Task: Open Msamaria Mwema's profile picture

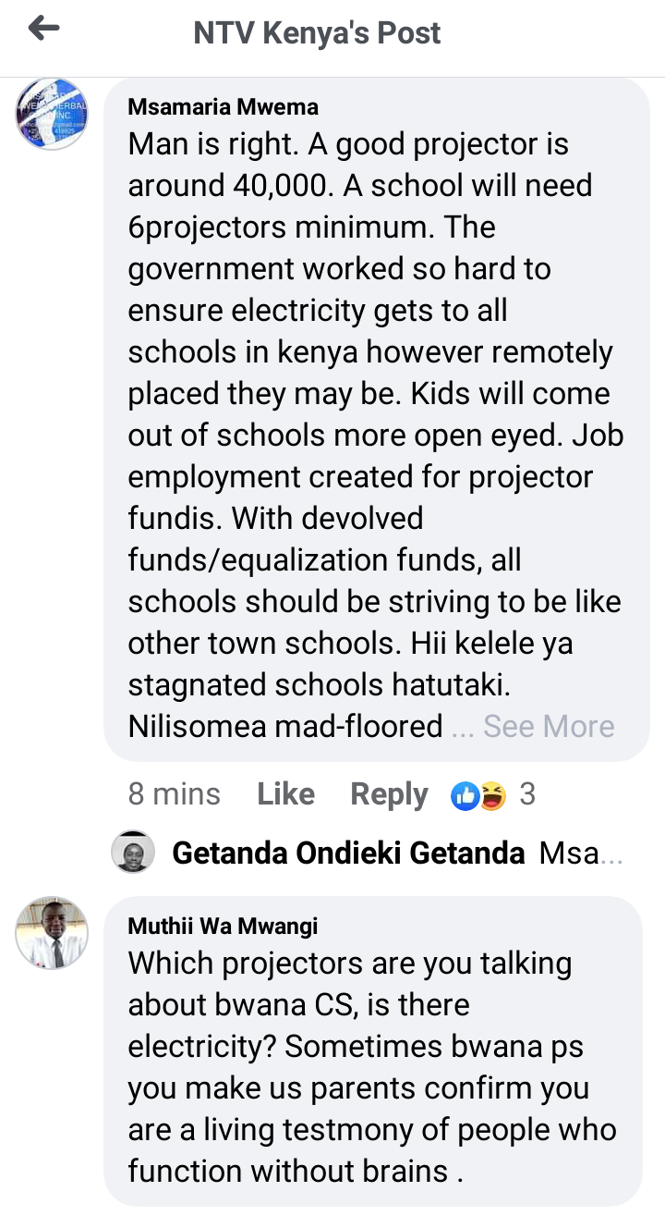Action: click(53, 115)
